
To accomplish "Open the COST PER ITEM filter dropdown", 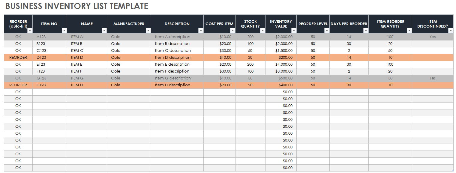I will pos(232,31).
